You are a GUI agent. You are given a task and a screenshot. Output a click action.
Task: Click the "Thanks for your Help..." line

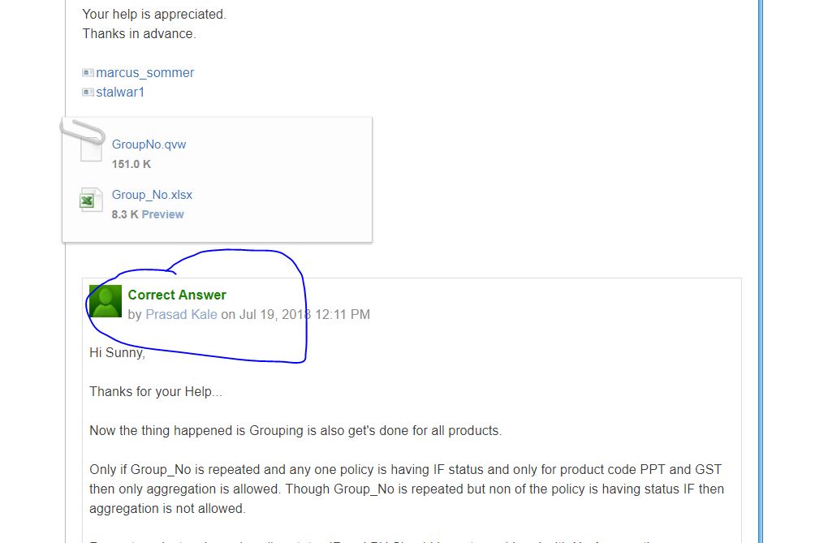point(155,391)
